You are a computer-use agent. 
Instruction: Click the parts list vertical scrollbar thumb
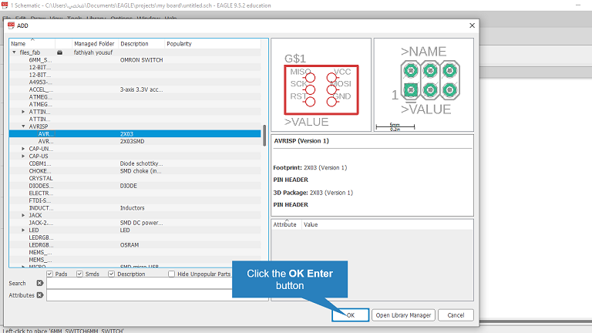click(x=264, y=136)
